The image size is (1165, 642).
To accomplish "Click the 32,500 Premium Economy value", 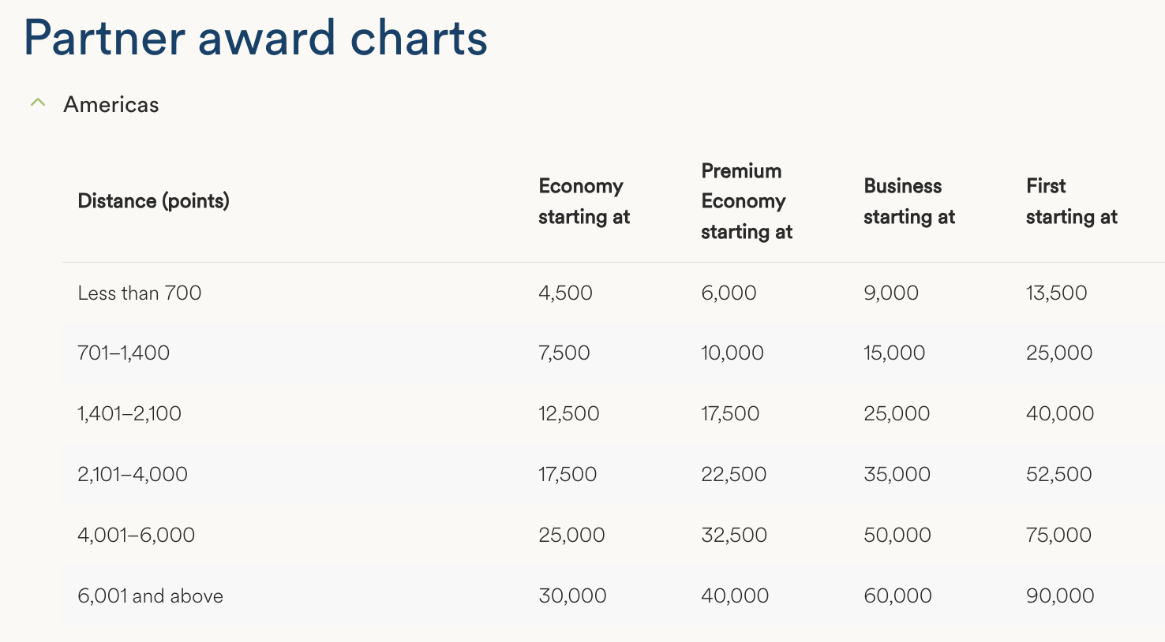I will point(733,535).
